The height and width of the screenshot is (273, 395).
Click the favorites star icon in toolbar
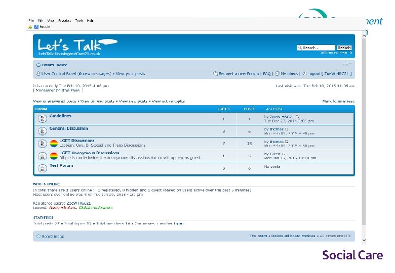click(30, 27)
